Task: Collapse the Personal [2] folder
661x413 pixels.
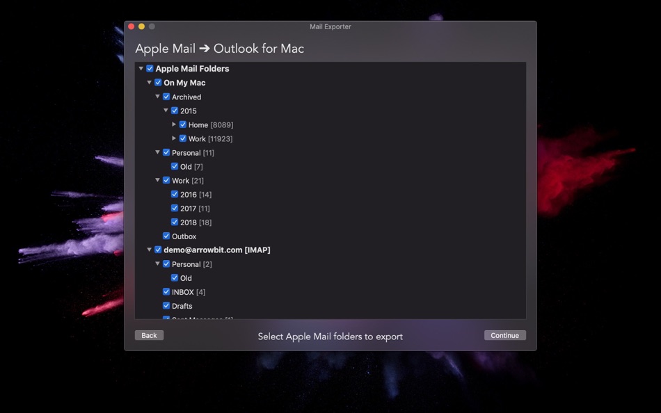Action: 158,264
